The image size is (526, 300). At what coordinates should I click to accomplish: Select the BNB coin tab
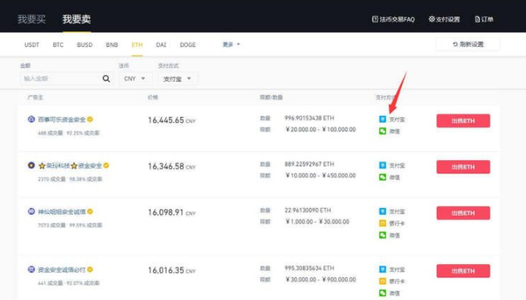(x=112, y=45)
